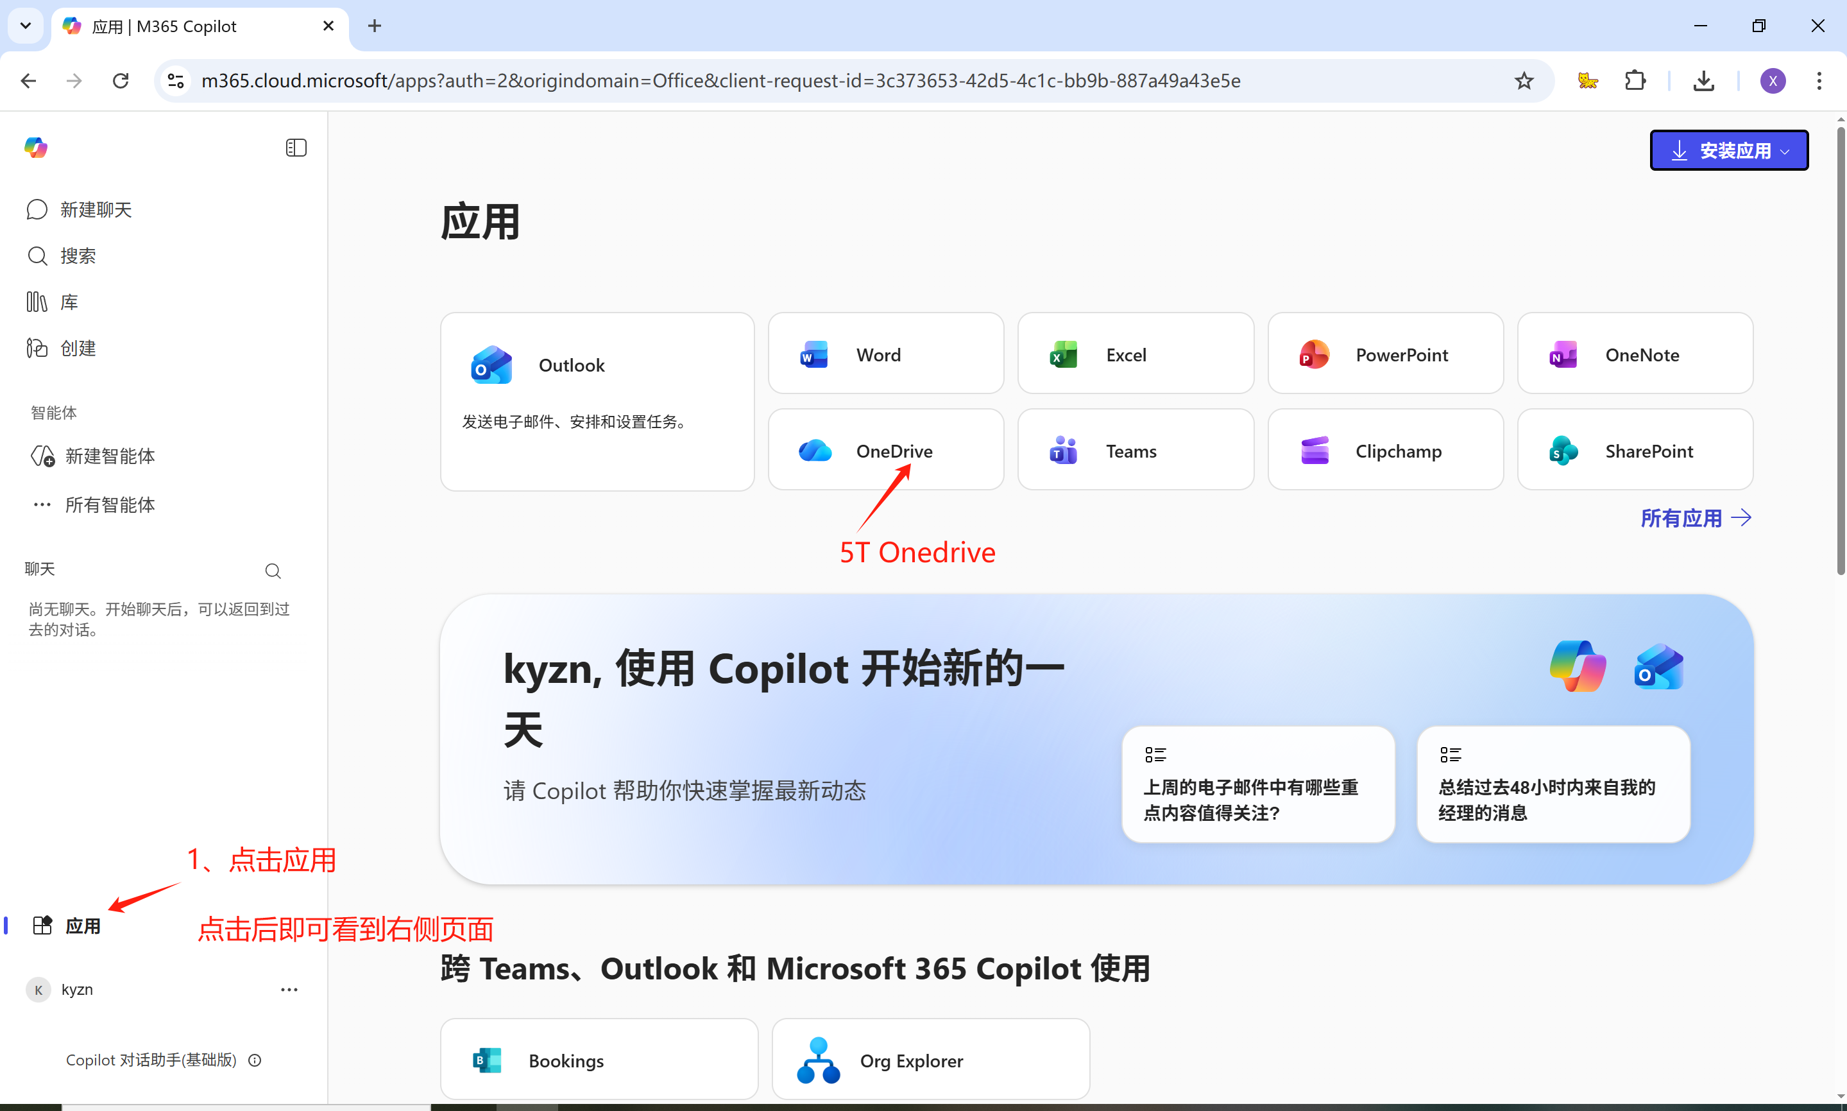Screen dimensions: 1847x1111
Task: Select the 总结过去48小时 prompt card
Action: click(1553, 784)
